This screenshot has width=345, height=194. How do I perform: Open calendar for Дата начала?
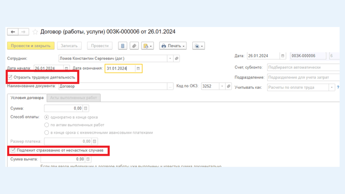pyautogui.click(x=66, y=69)
